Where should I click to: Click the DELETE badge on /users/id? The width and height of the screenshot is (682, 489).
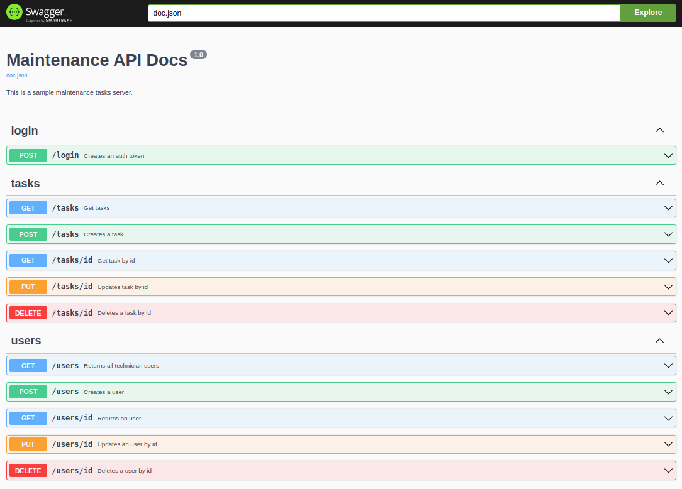[x=28, y=470]
